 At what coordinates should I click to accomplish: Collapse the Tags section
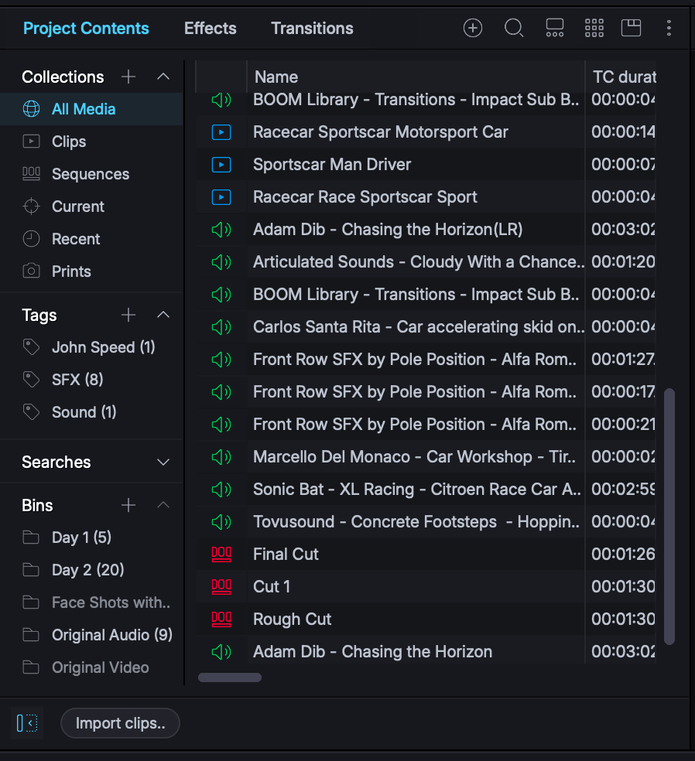click(x=163, y=315)
